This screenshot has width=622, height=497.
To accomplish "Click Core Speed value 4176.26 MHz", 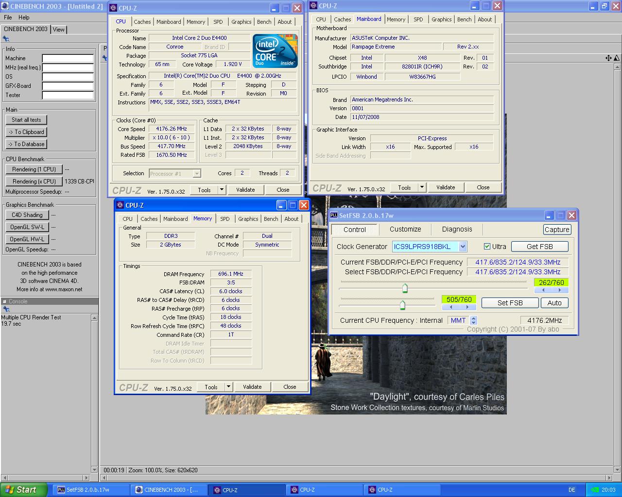I will click(x=172, y=129).
